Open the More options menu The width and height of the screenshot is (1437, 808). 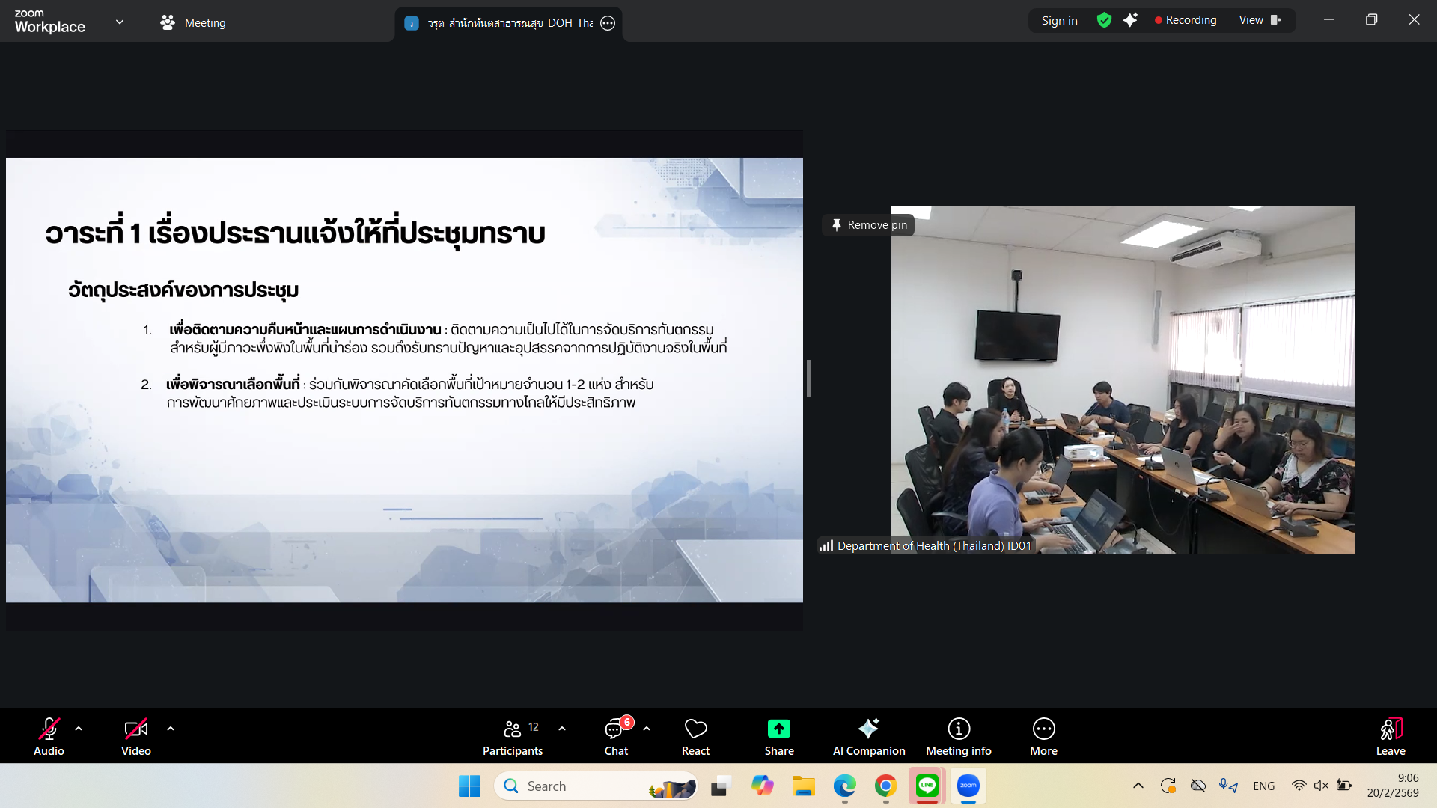tap(1043, 737)
